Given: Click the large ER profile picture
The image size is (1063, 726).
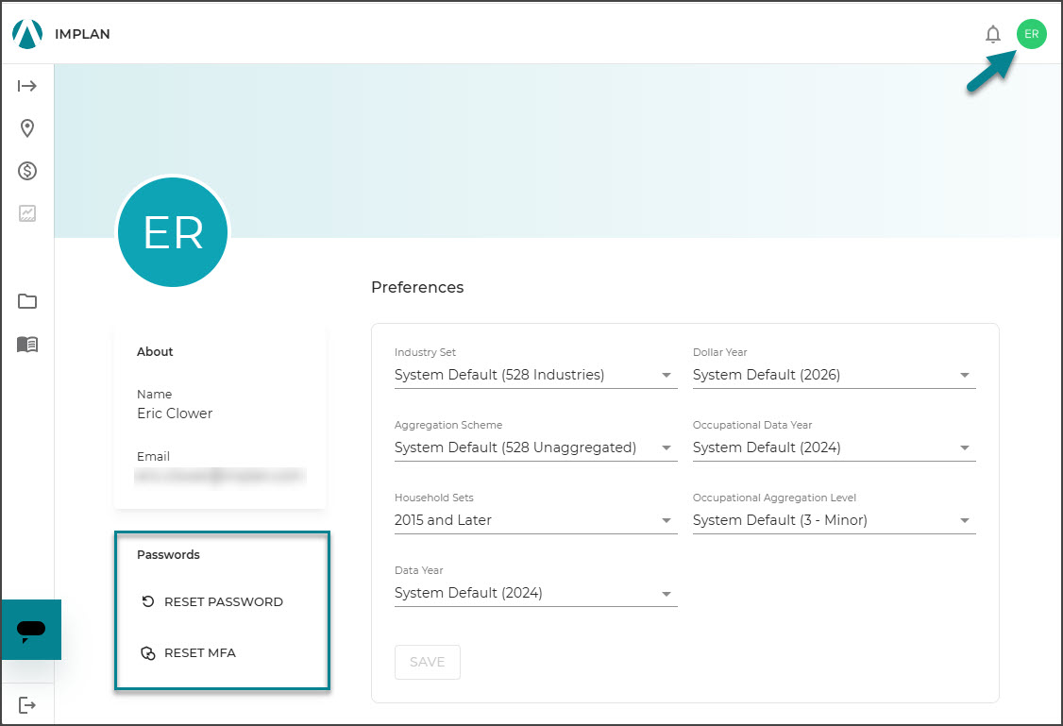Looking at the screenshot, I should pyautogui.click(x=173, y=232).
